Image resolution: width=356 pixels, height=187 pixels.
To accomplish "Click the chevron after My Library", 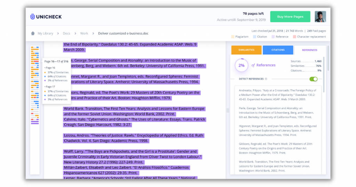I will [58, 33].
